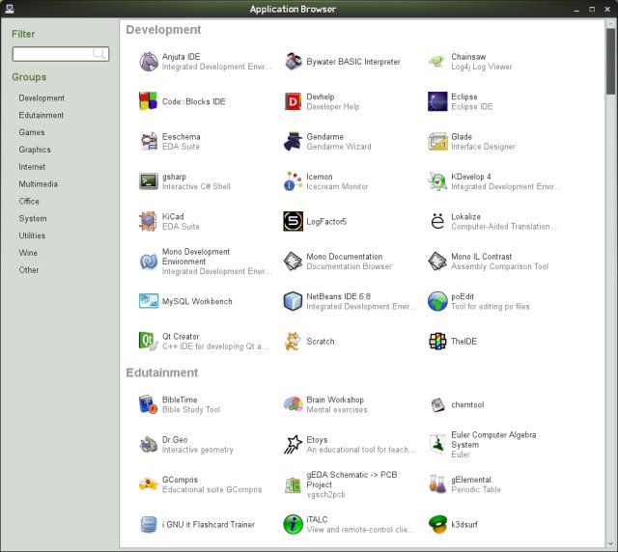Launch k3dsurf icon
Viewport: 618px width, 552px height.
[437, 524]
